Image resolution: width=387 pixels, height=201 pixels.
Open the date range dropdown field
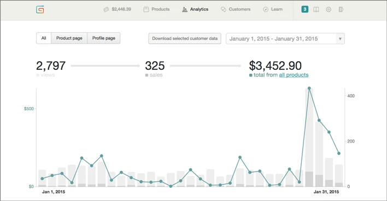tap(285, 39)
